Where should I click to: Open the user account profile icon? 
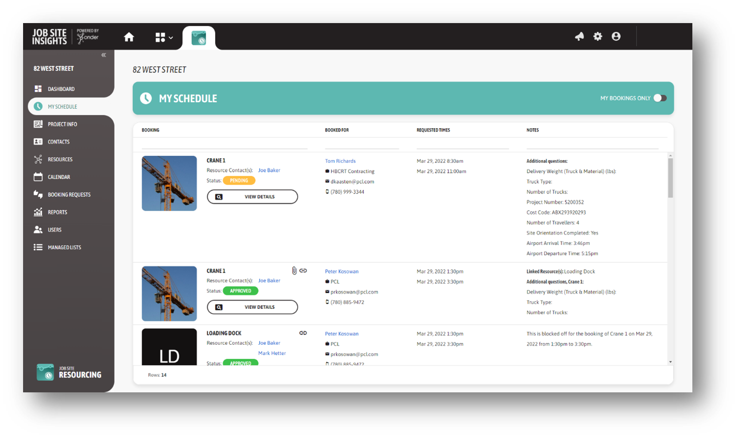coord(616,36)
